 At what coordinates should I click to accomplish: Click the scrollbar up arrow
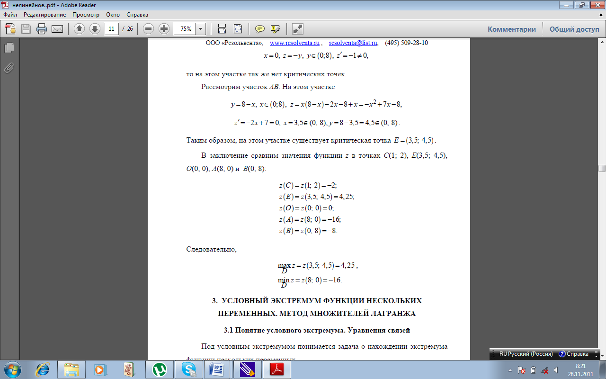pyautogui.click(x=602, y=43)
